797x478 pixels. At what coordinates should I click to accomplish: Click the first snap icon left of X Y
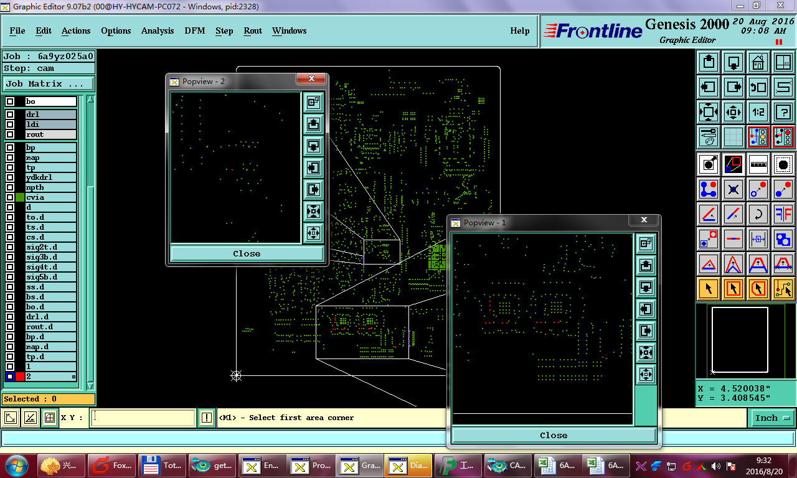(x=11, y=418)
